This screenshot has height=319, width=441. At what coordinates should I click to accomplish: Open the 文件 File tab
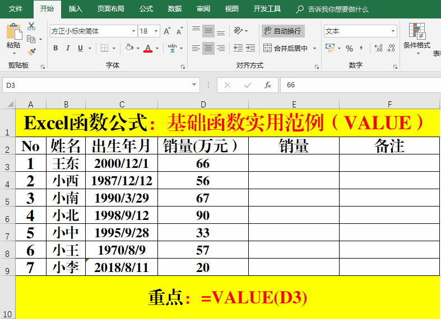click(16, 9)
